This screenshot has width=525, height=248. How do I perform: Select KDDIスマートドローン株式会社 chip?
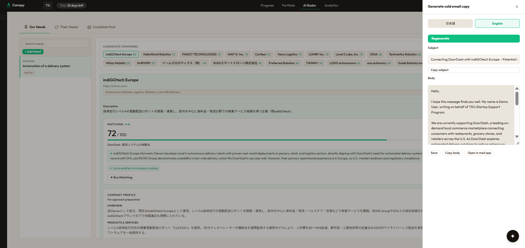237,63
